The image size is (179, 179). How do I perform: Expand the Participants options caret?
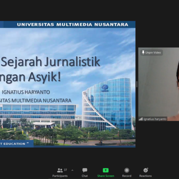(x=72, y=170)
